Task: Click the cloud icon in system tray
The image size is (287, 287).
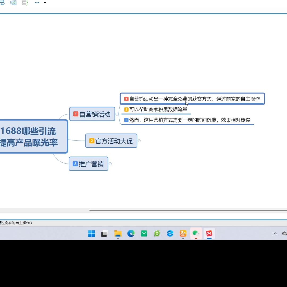Action: coord(284,233)
